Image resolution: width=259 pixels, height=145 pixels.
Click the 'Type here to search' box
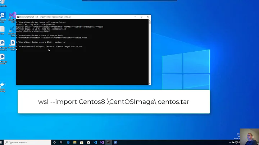coord(27,142)
